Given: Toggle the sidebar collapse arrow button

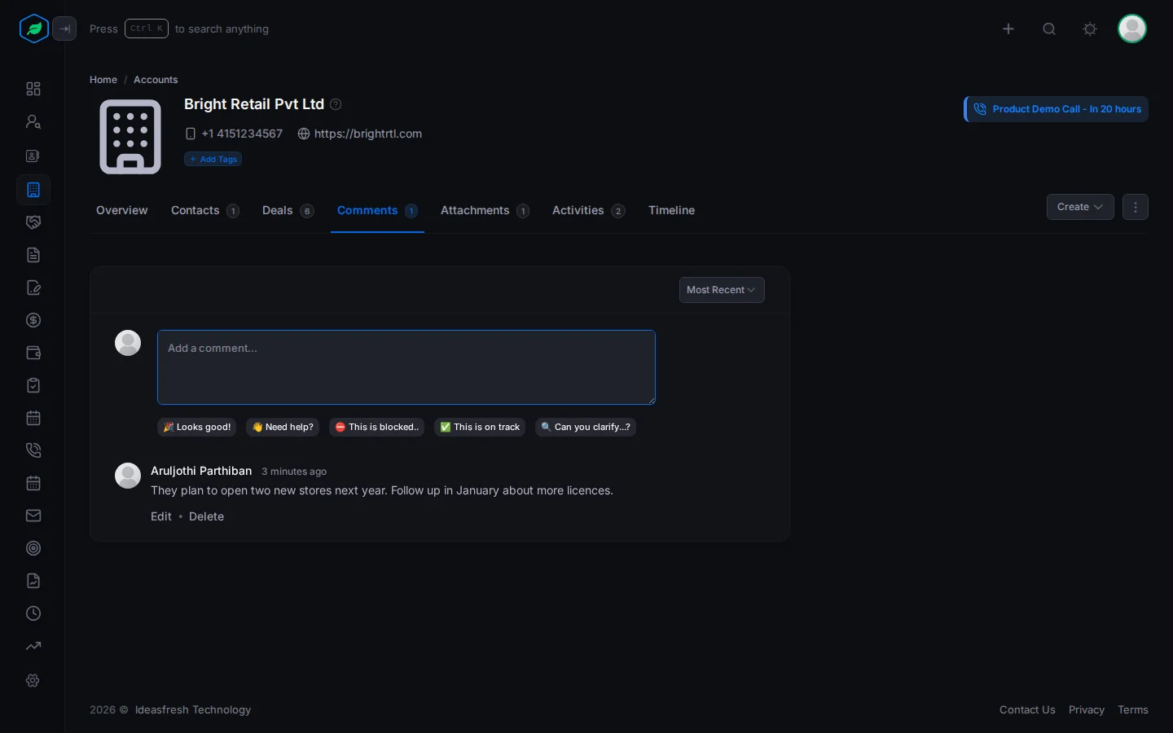Looking at the screenshot, I should click(x=64, y=29).
